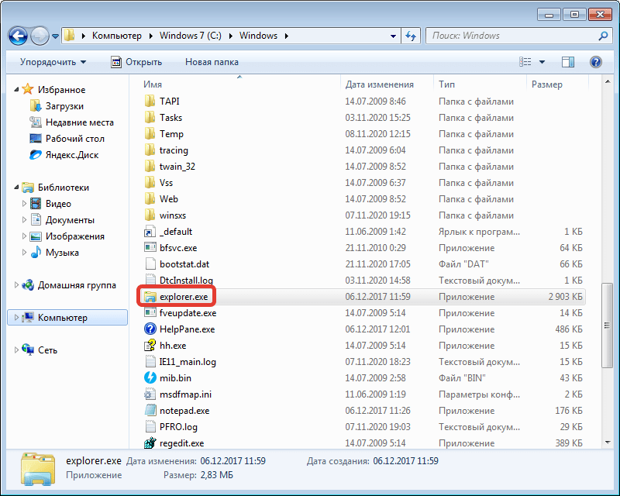The height and width of the screenshot is (496, 620).
Task: Click the bfsvc.exe application icon
Action: pyautogui.click(x=150, y=247)
